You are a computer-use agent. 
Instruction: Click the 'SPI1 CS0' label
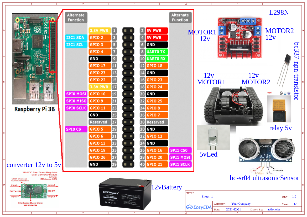pyautogui.click(x=180, y=150)
